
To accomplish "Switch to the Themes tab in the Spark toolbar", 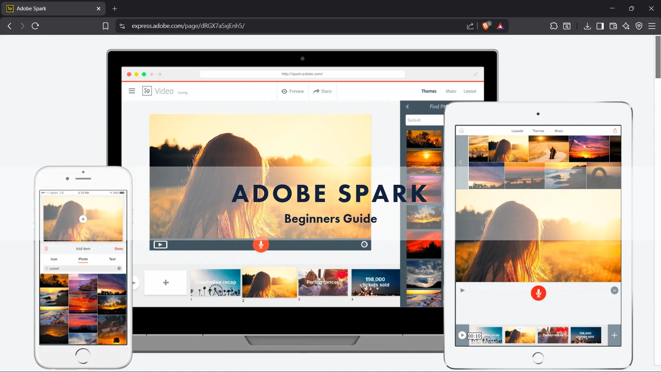I will tap(429, 91).
